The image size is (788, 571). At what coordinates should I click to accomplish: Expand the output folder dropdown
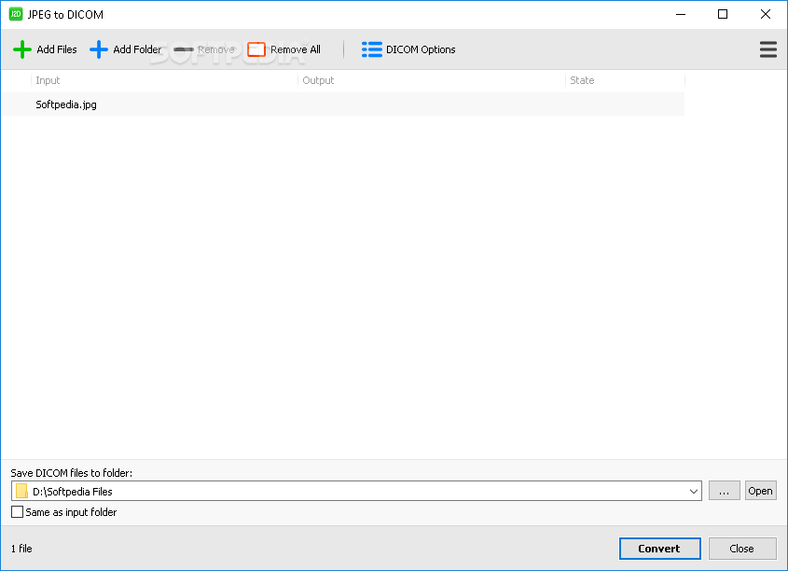coord(694,491)
